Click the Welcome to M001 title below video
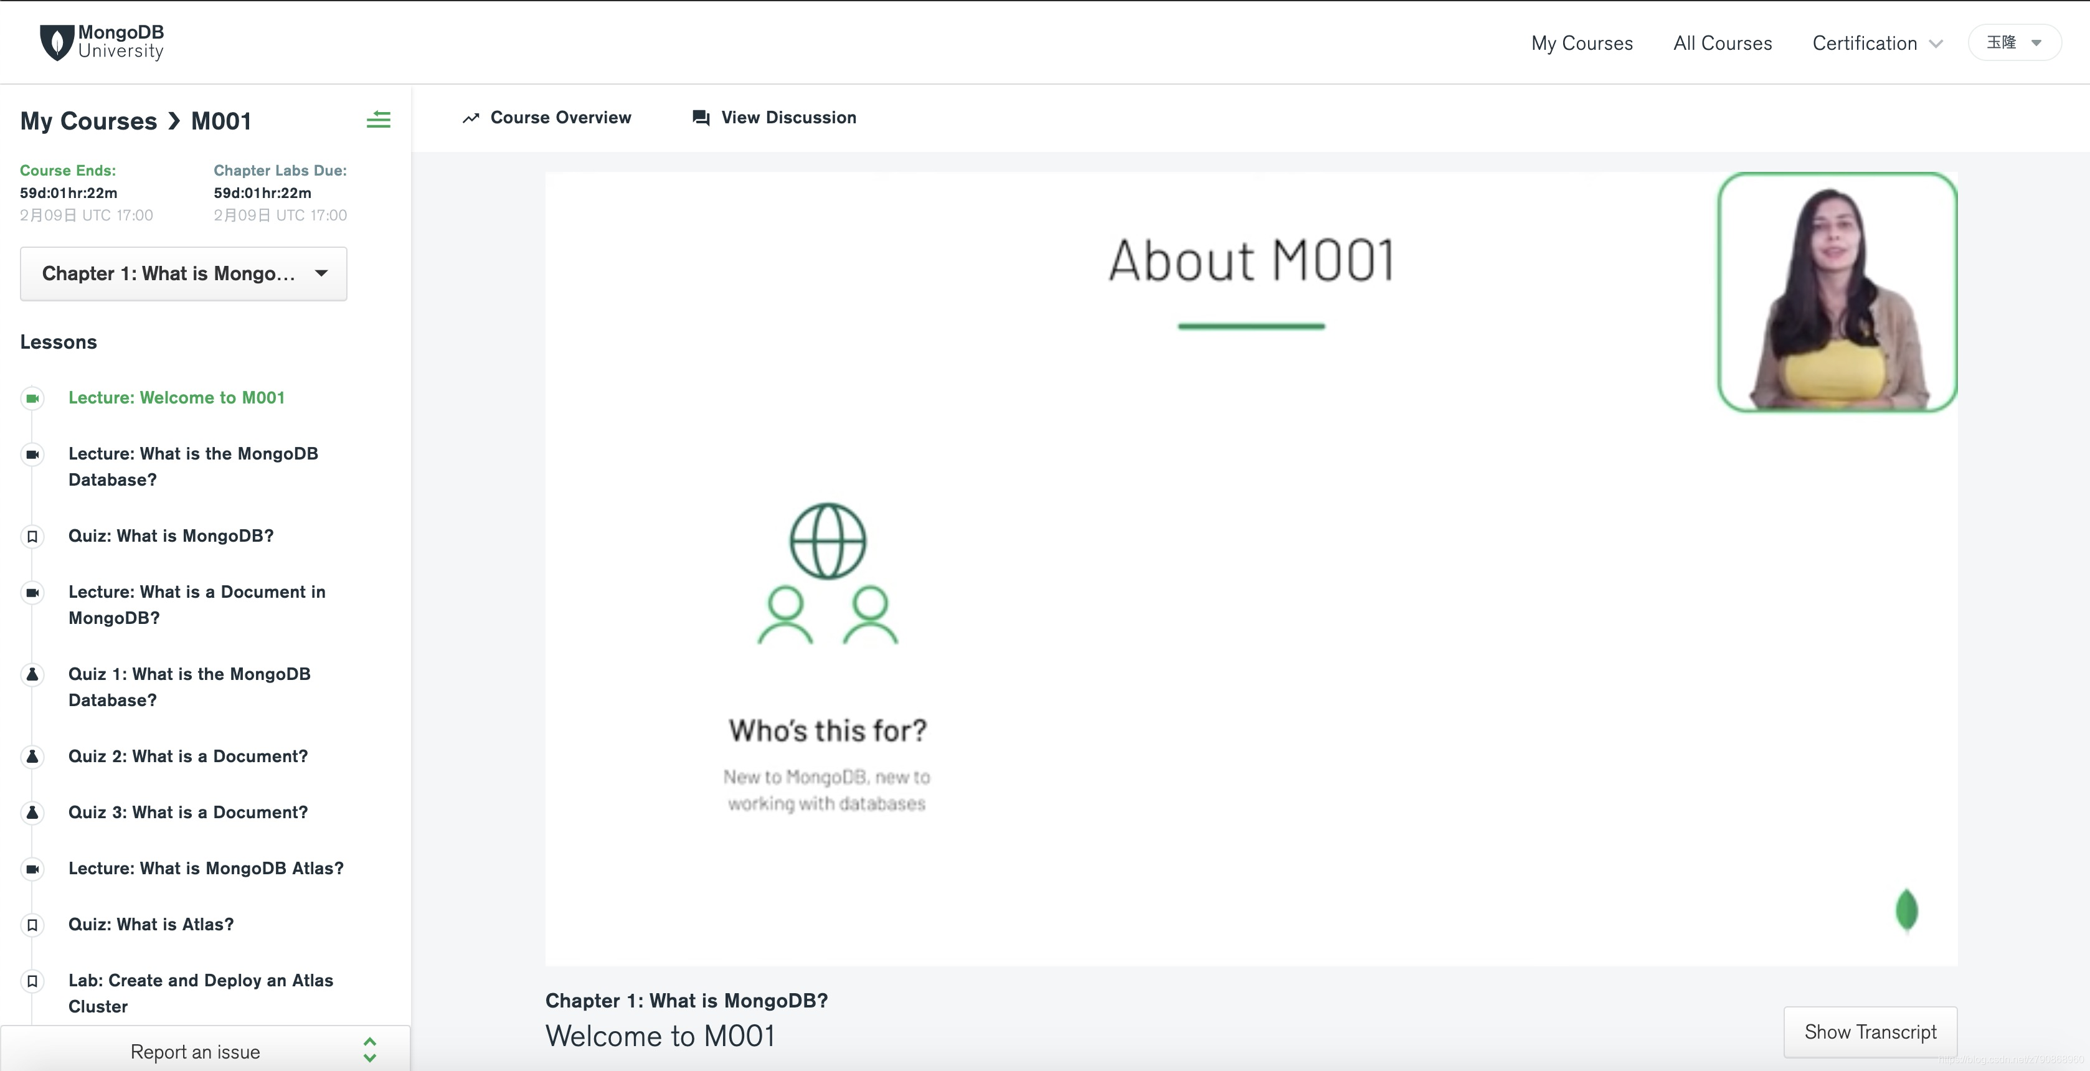This screenshot has height=1071, width=2090. [660, 1036]
